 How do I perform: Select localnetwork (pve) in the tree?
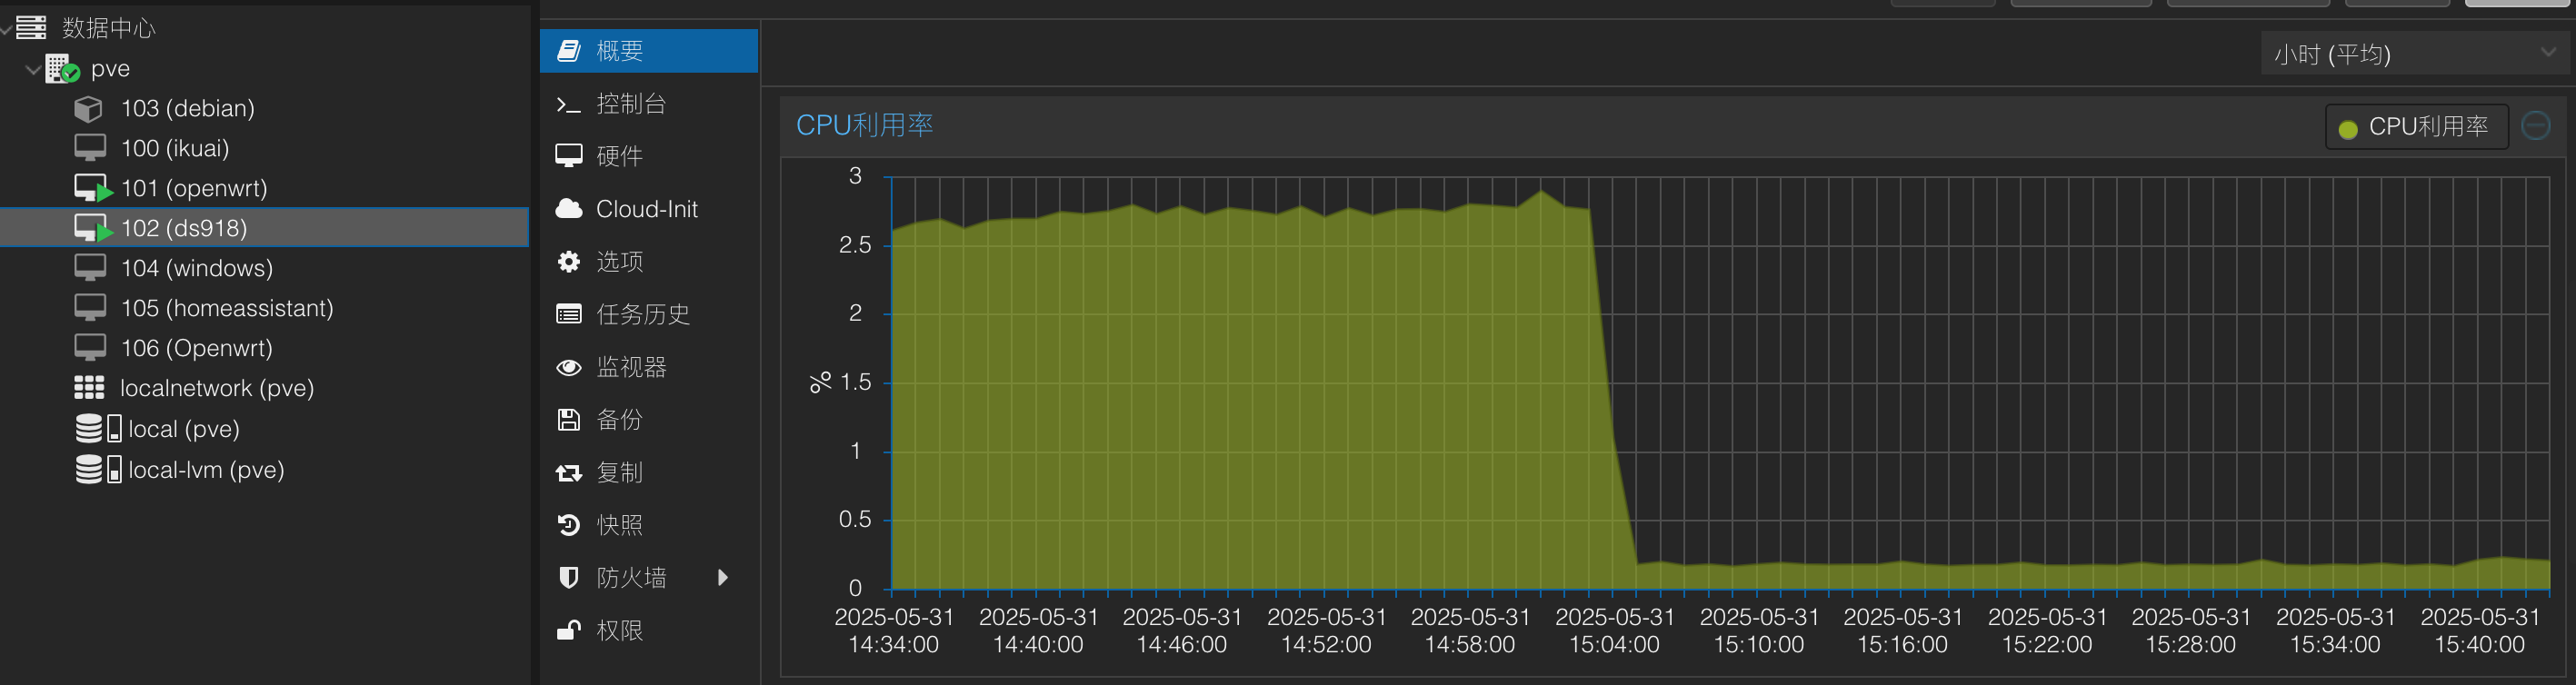pos(217,388)
